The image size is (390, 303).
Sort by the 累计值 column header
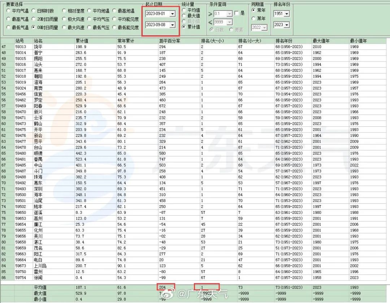click(x=82, y=40)
